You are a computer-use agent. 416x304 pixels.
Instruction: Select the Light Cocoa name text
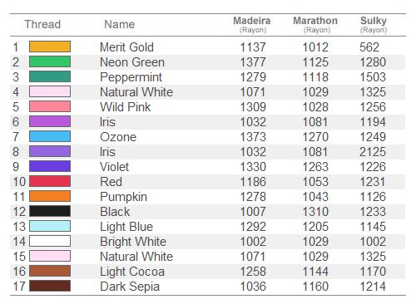(x=132, y=272)
